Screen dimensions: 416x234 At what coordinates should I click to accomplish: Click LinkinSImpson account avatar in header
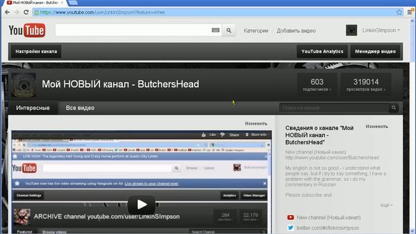351,31
